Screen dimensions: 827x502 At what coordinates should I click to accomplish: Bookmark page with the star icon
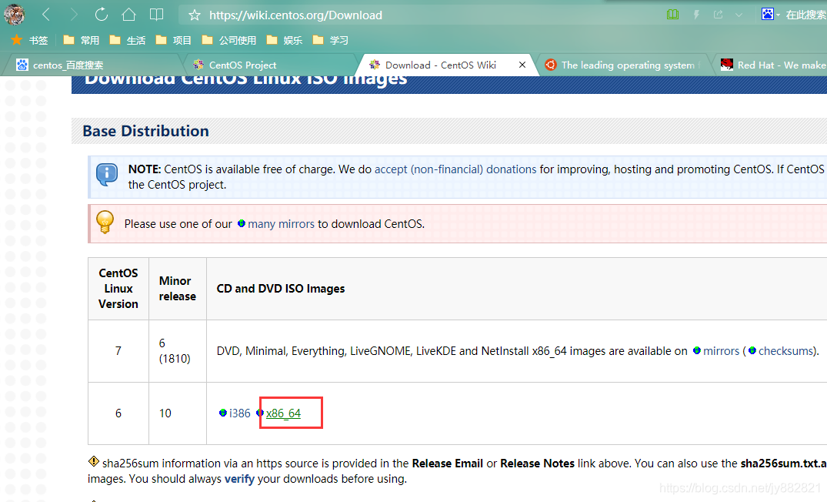[x=195, y=15]
